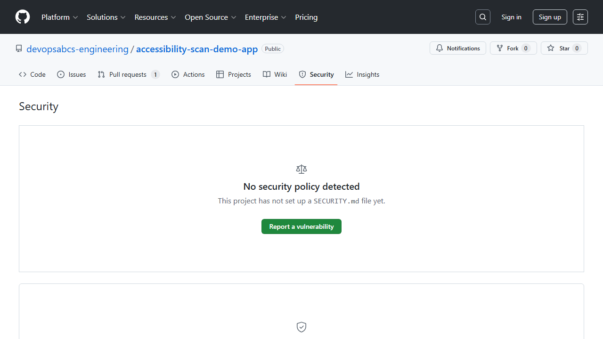This screenshot has height=339, width=603.
Task: Click the GitHub home logo
Action: (x=22, y=17)
